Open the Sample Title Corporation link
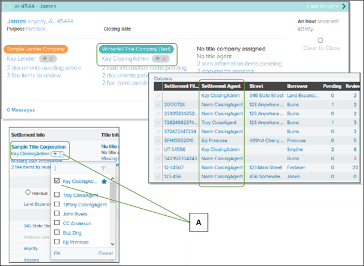Screen dimensions: 364x266 coord(39,147)
